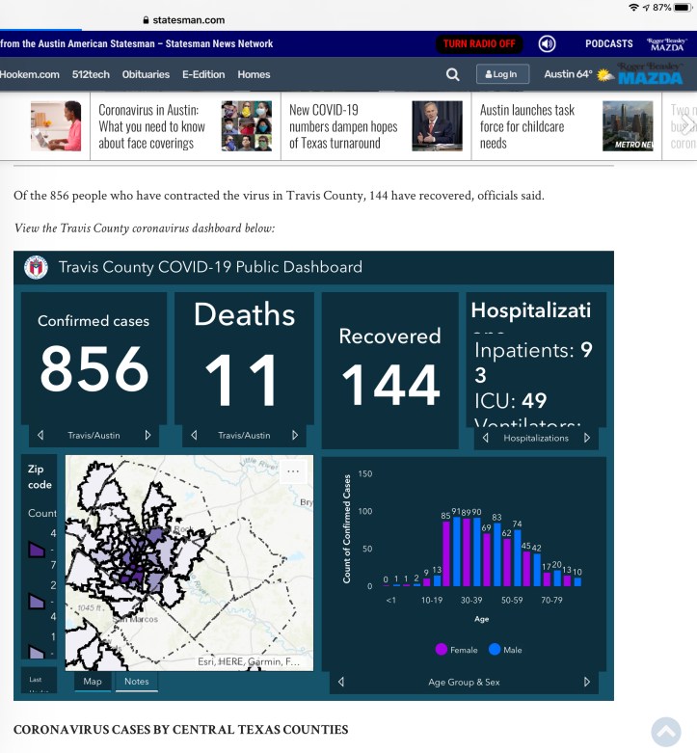Image resolution: width=697 pixels, height=753 pixels.
Task: Open map options ellipsis menu
Action: pos(293,471)
